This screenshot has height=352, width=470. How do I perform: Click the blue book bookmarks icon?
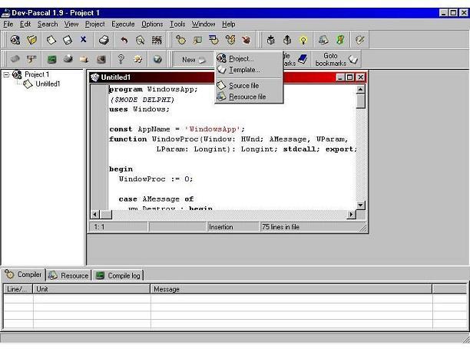point(303,59)
